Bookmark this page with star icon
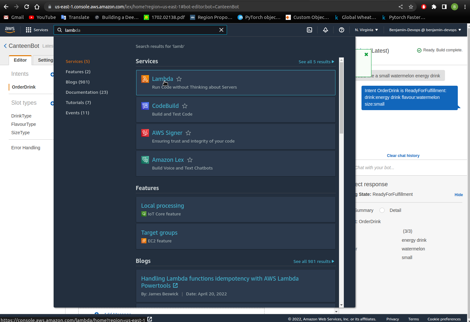470x322 pixels. [411, 7]
